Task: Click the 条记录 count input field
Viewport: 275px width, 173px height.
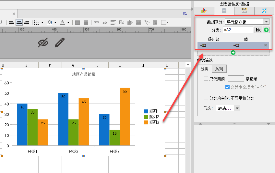Action: point(236,79)
